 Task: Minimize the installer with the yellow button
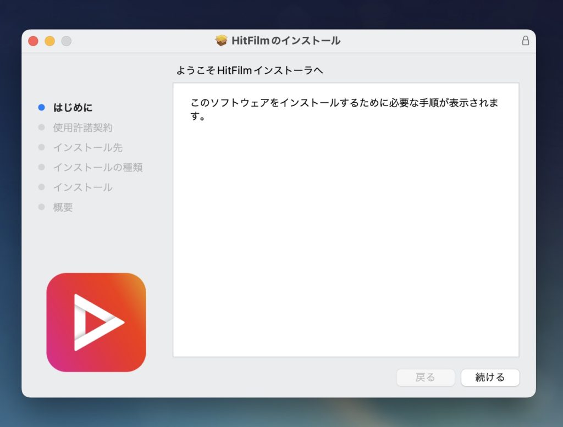[50, 41]
